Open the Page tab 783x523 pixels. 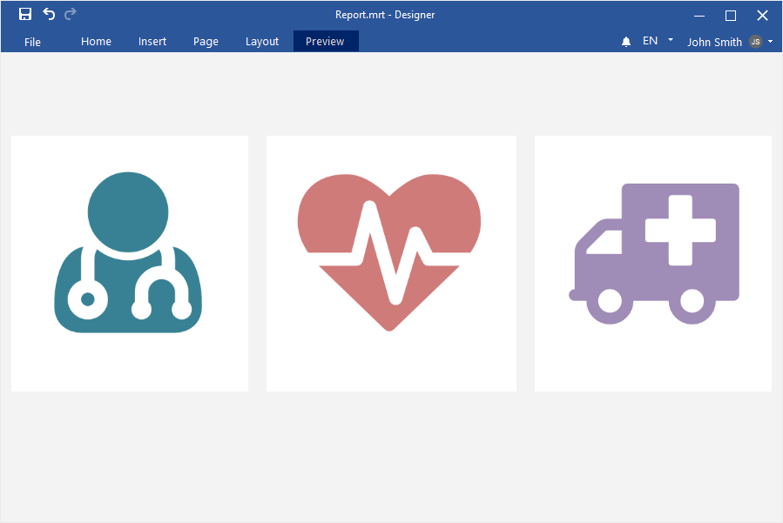click(x=206, y=42)
